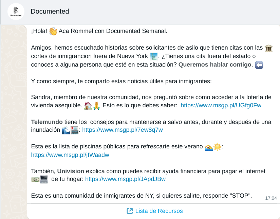The image size is (280, 219).
Task: Click the wave emoji after inundación
Action: (x=66, y=130)
